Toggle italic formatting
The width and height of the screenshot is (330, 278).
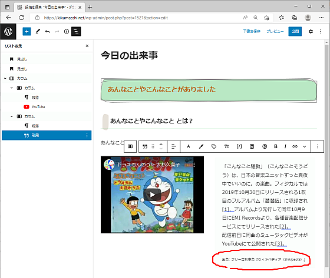click(x=285, y=146)
